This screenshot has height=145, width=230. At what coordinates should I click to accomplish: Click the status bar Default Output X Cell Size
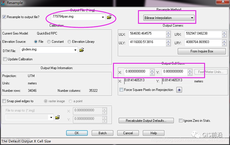(26, 141)
